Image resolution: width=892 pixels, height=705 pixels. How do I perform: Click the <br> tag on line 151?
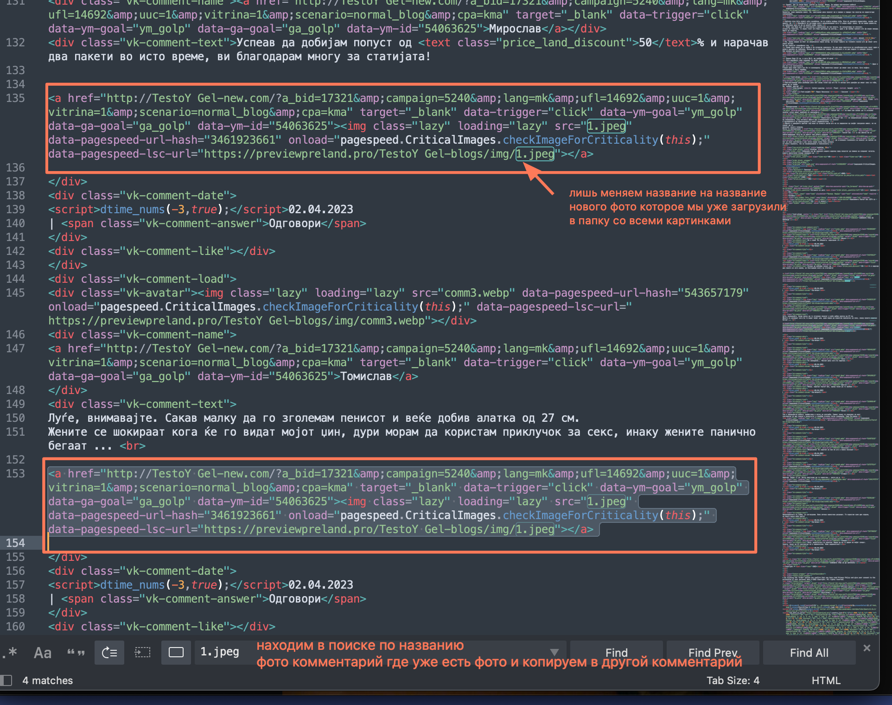point(133,446)
